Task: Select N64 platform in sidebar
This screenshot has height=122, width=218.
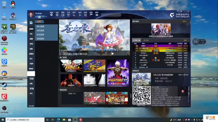Action: point(31,69)
